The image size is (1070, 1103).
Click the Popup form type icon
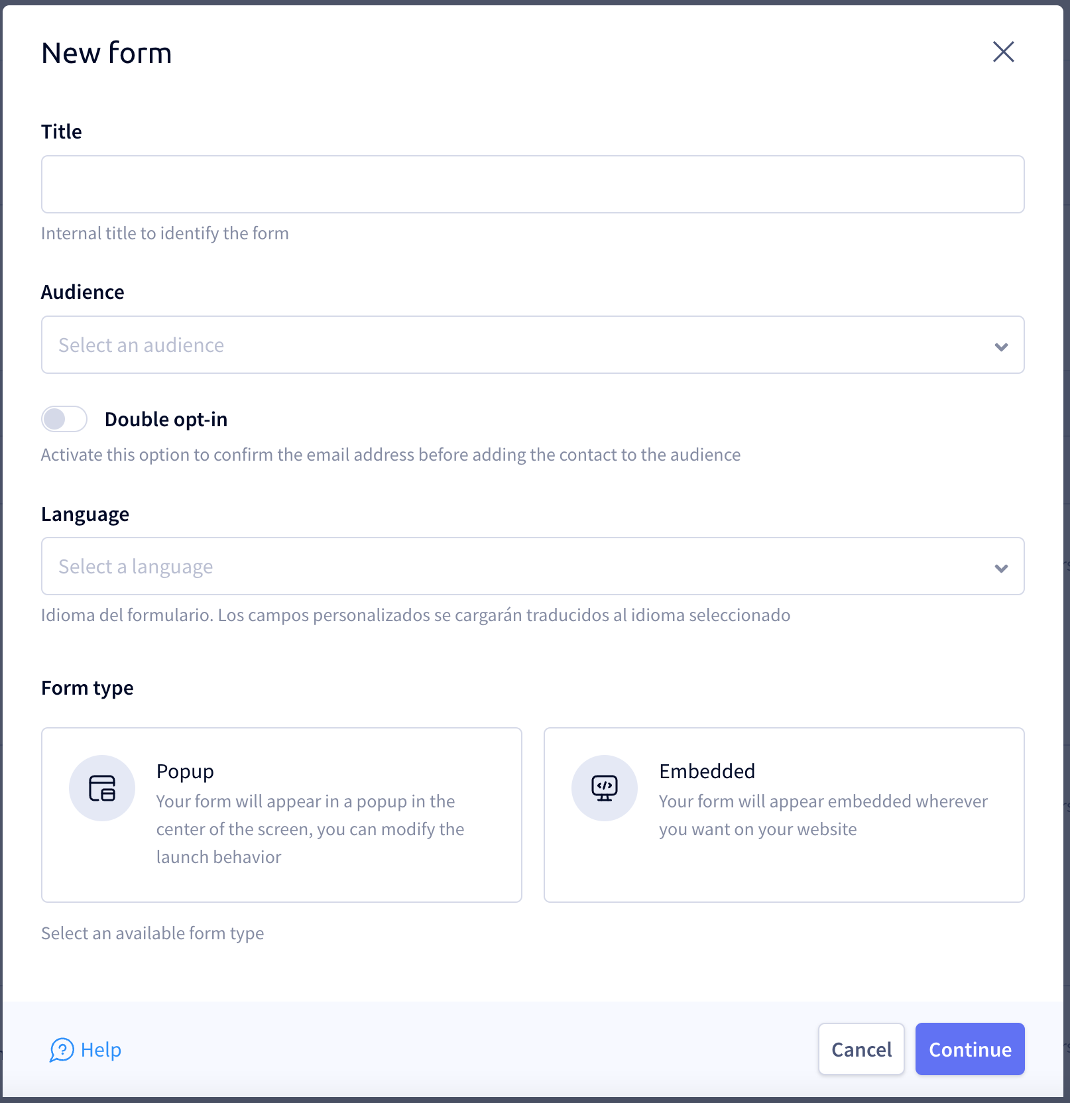click(x=102, y=788)
